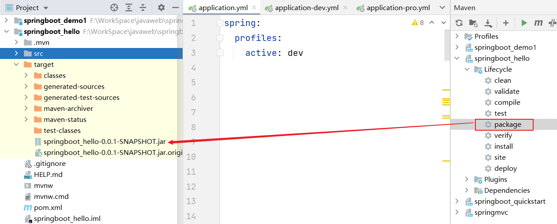Screen dimensions: 557x224
Task: Expand Profiles in Maven panel
Action: tap(457, 36)
